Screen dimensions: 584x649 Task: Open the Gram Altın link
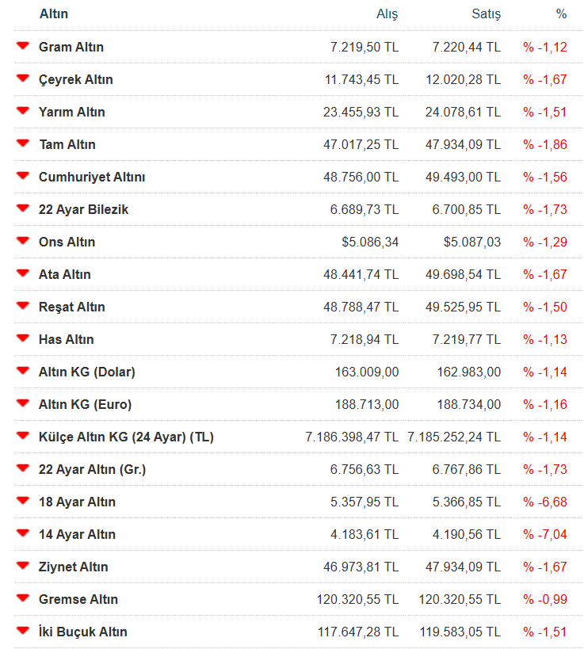click(71, 48)
